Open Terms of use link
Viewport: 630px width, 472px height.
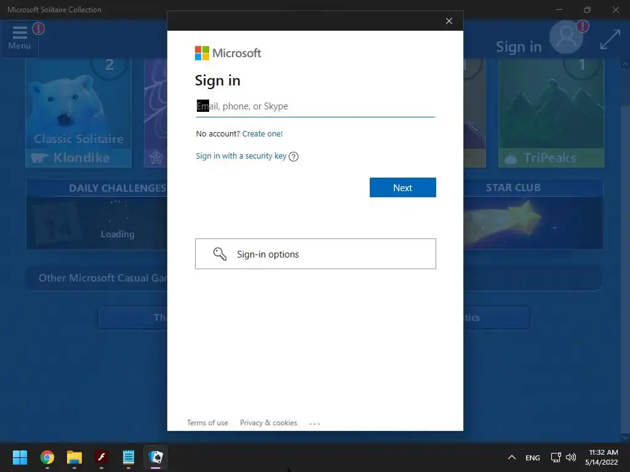pyautogui.click(x=207, y=423)
